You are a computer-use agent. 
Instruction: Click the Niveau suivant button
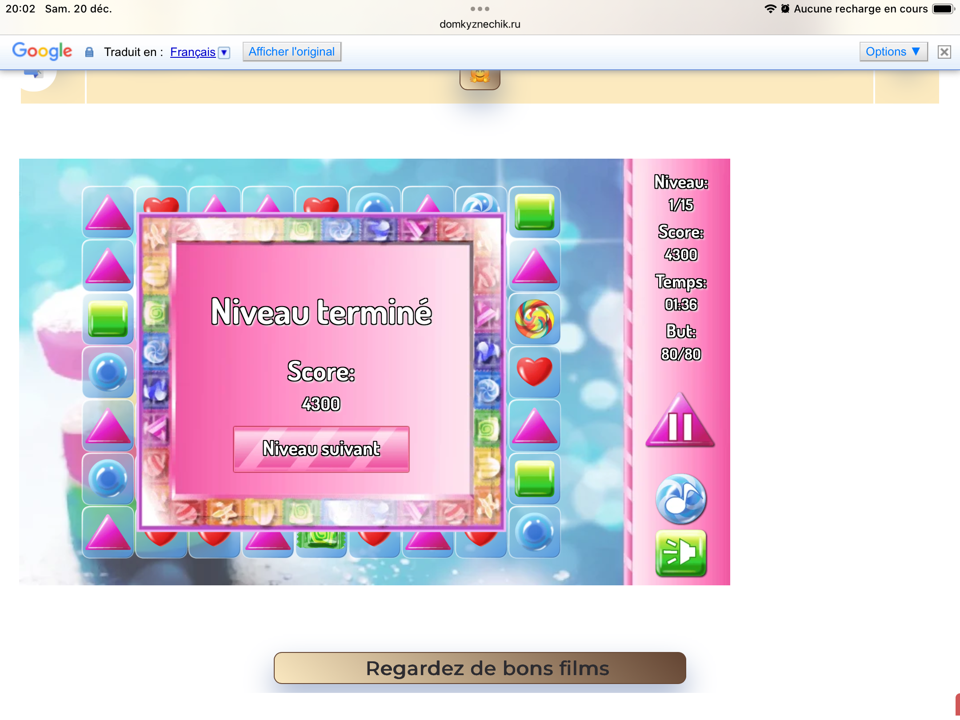point(321,449)
